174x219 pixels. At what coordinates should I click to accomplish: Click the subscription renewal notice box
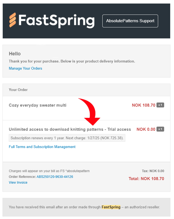click(x=67, y=138)
